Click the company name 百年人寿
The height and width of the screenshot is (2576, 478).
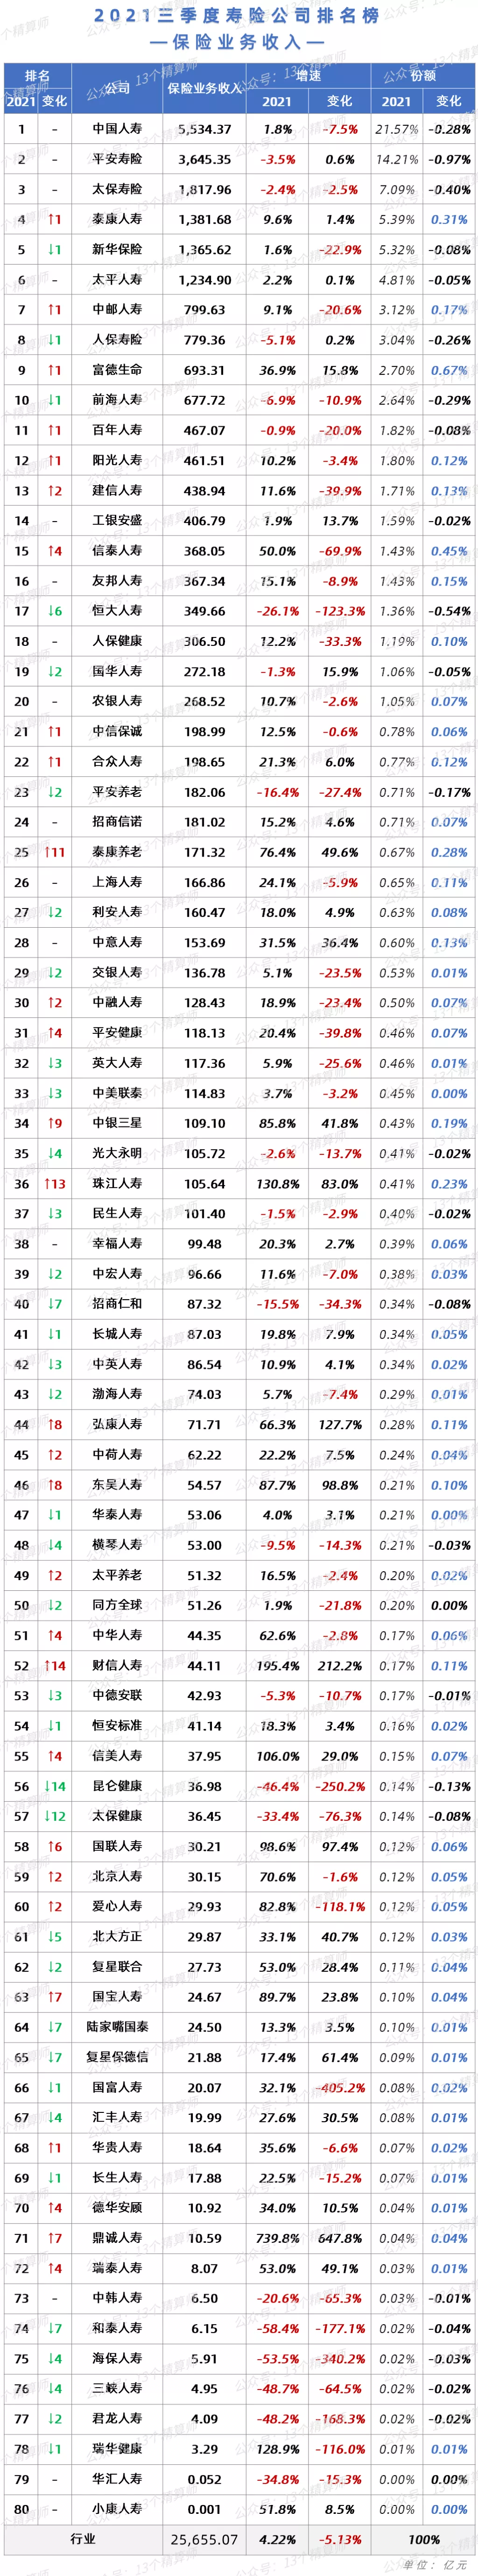[x=118, y=430]
